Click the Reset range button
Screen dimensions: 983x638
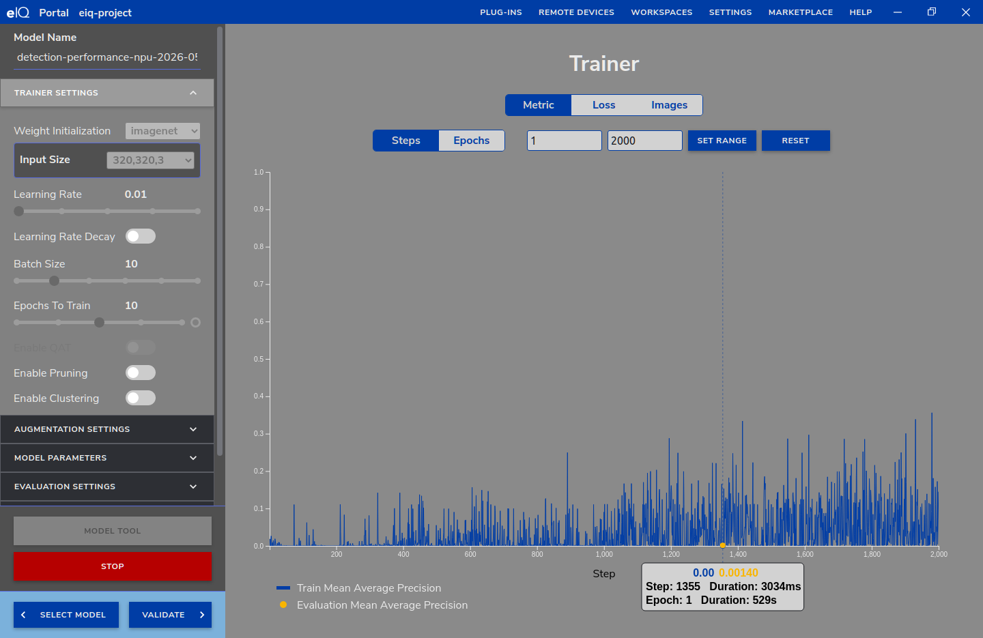796,141
